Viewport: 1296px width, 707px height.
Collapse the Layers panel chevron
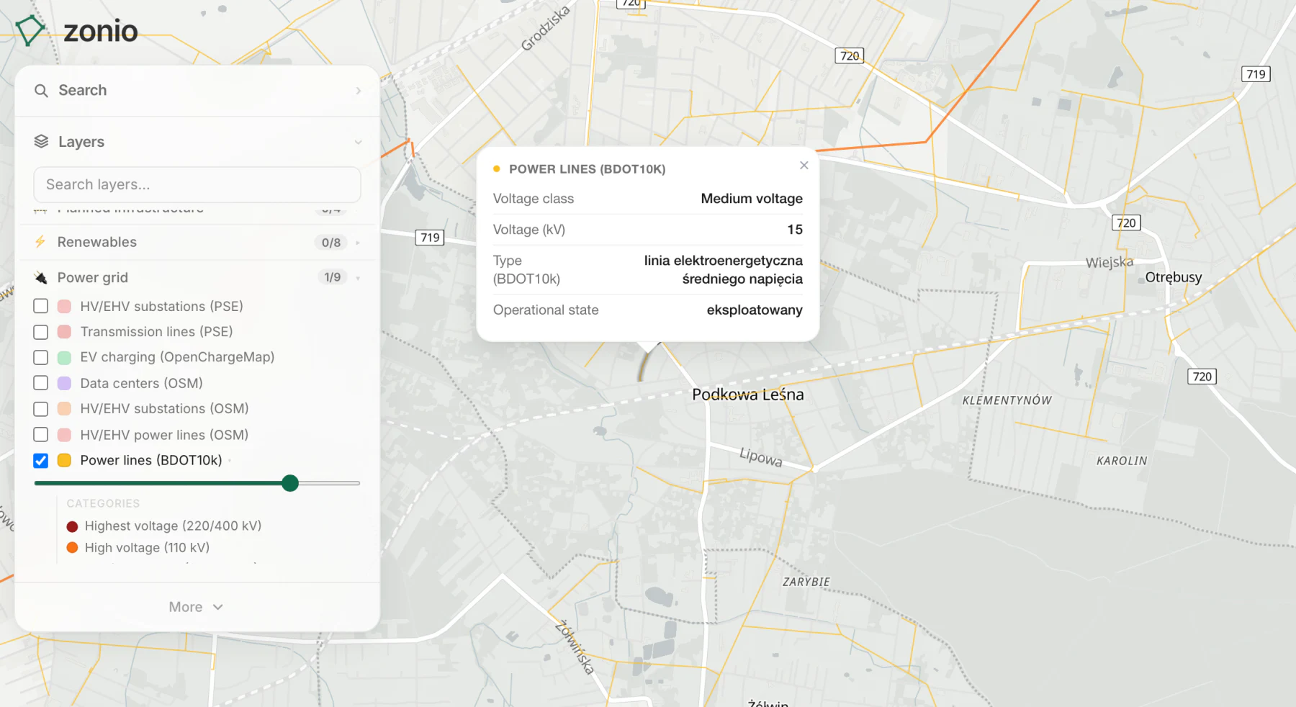pyautogui.click(x=359, y=142)
